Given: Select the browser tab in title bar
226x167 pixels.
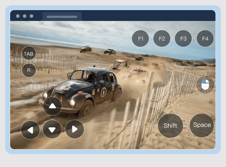Looking at the screenshot, I should coord(62,17).
